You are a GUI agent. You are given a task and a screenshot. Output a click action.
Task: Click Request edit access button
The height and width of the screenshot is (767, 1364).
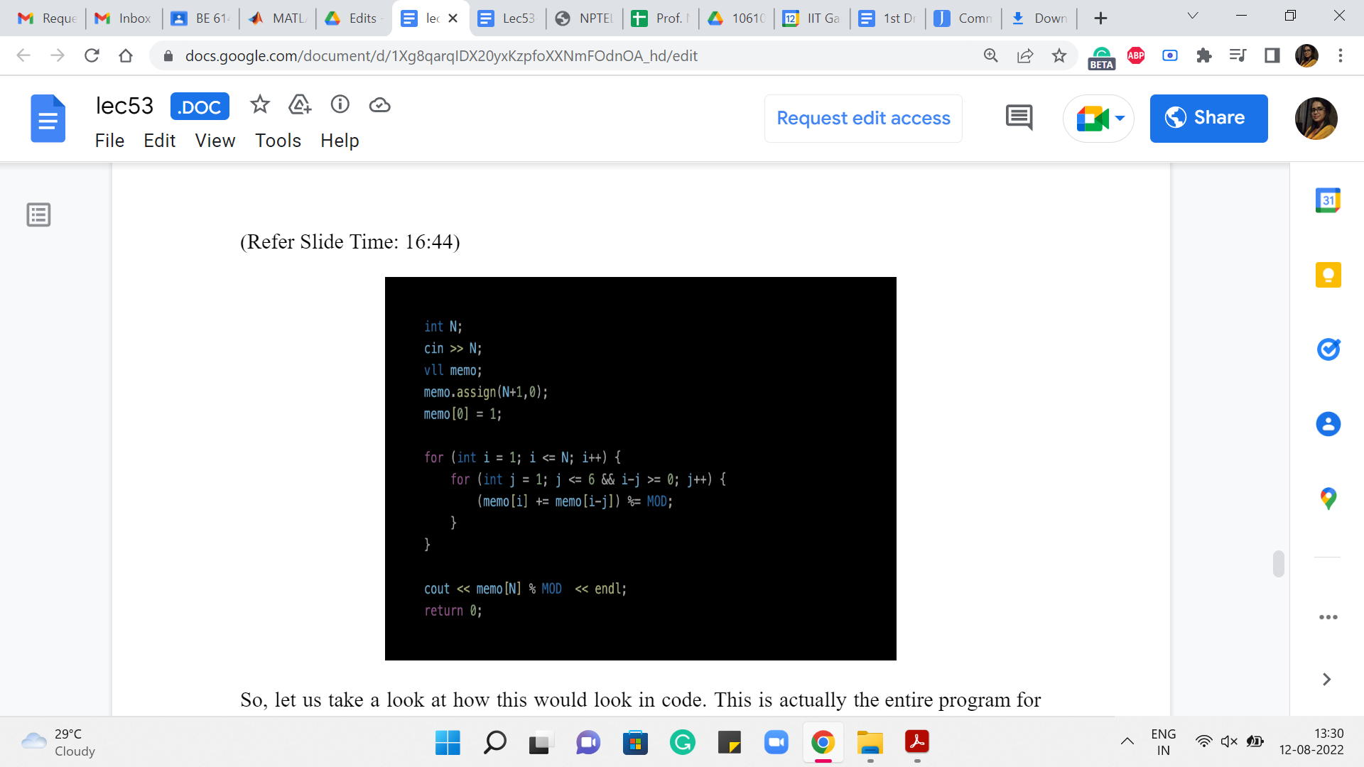pos(863,118)
